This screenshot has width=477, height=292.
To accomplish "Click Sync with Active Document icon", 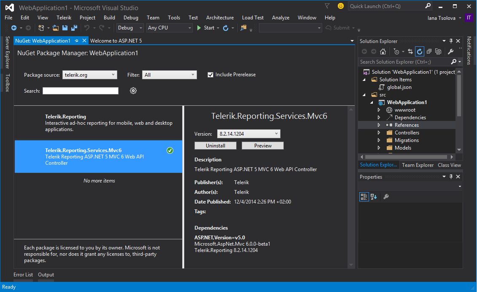I will [x=410, y=51].
